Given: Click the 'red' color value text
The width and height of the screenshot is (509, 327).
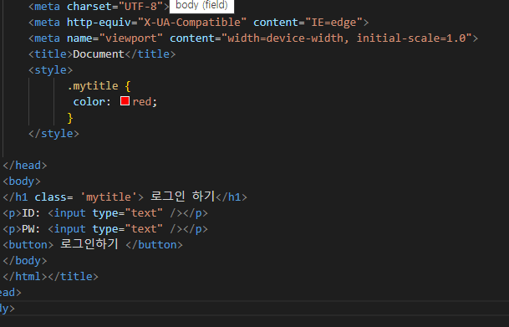Looking at the screenshot, I should click(142, 102).
